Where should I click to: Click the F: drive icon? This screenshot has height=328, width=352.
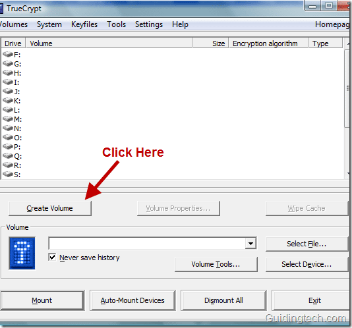pyautogui.click(x=8, y=55)
